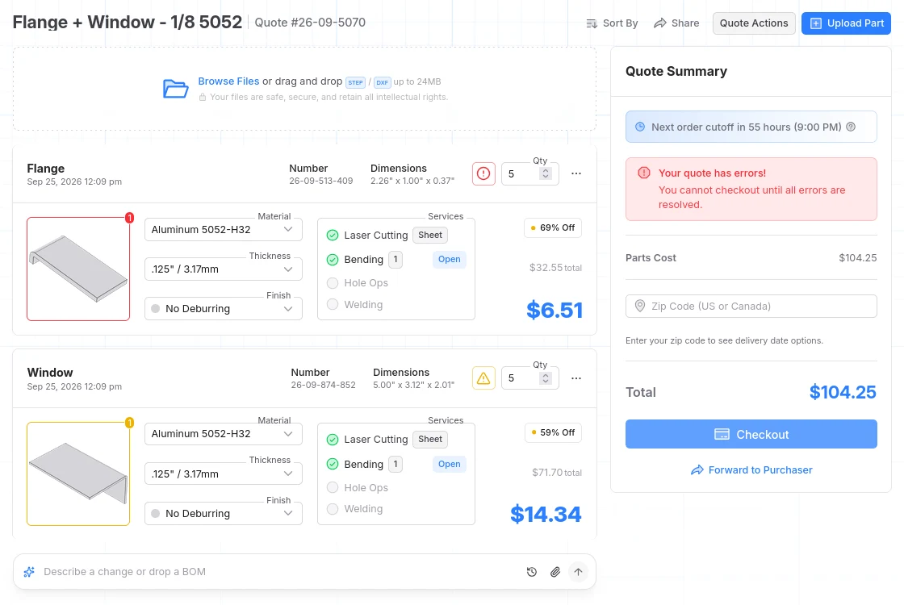Click Forward to Purchaser link
This screenshot has width=904, height=605.
pyautogui.click(x=751, y=469)
